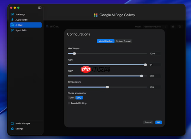Click the TopP slider handle
Image resolution: width=191 pixels, height=139 pixels.
(x=142, y=76)
